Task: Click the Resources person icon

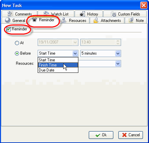Action: click(64, 20)
